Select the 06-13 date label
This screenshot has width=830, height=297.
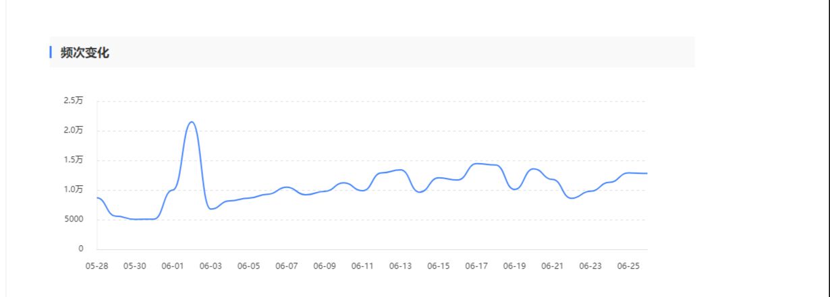400,266
